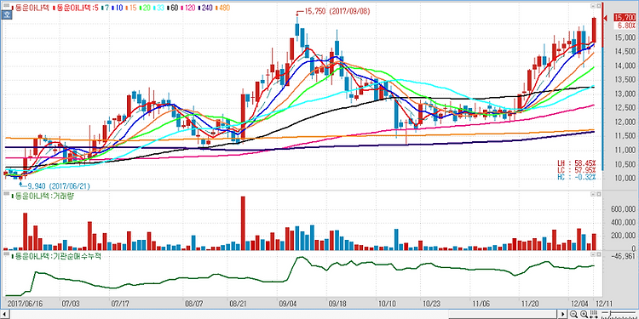Click the candle spacing arrows icon
The height and width of the screenshot is (319, 639).
[x=594, y=314]
